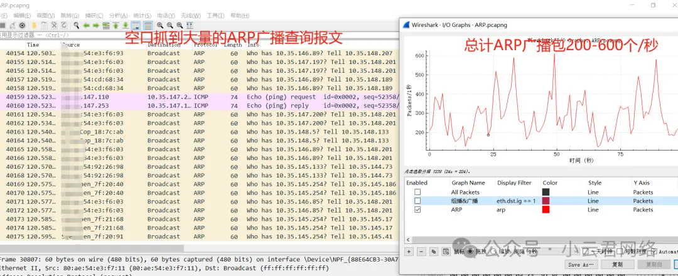Click the red ARP color swatch
The width and height of the screenshot is (678, 276).
click(546, 210)
